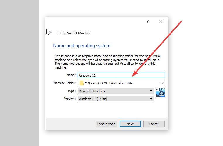Open the Type dropdown showing Microsoft Windows
This screenshot has height=146, width=223.
coord(116,91)
